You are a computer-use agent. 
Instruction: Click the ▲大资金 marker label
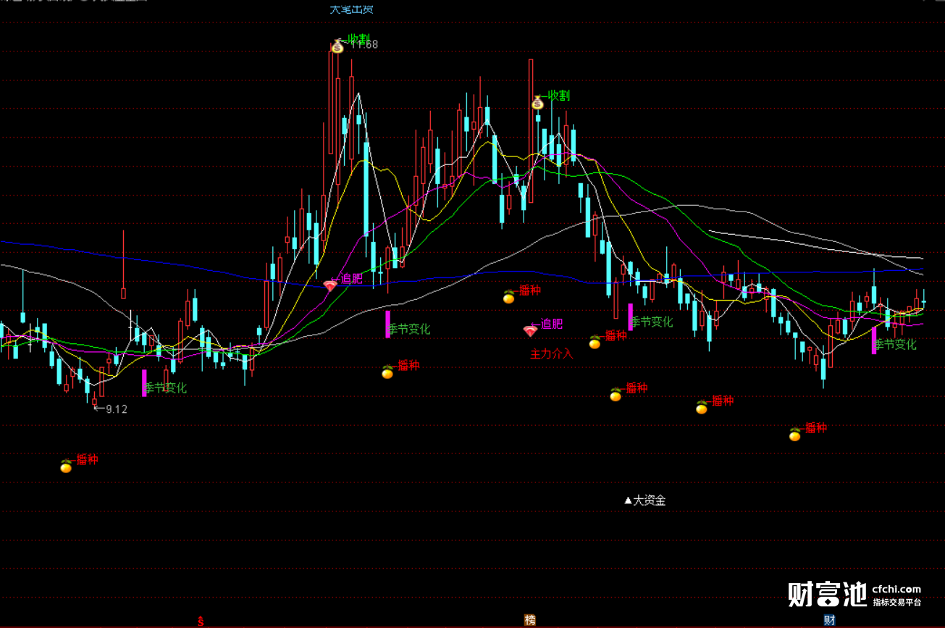pyautogui.click(x=644, y=500)
